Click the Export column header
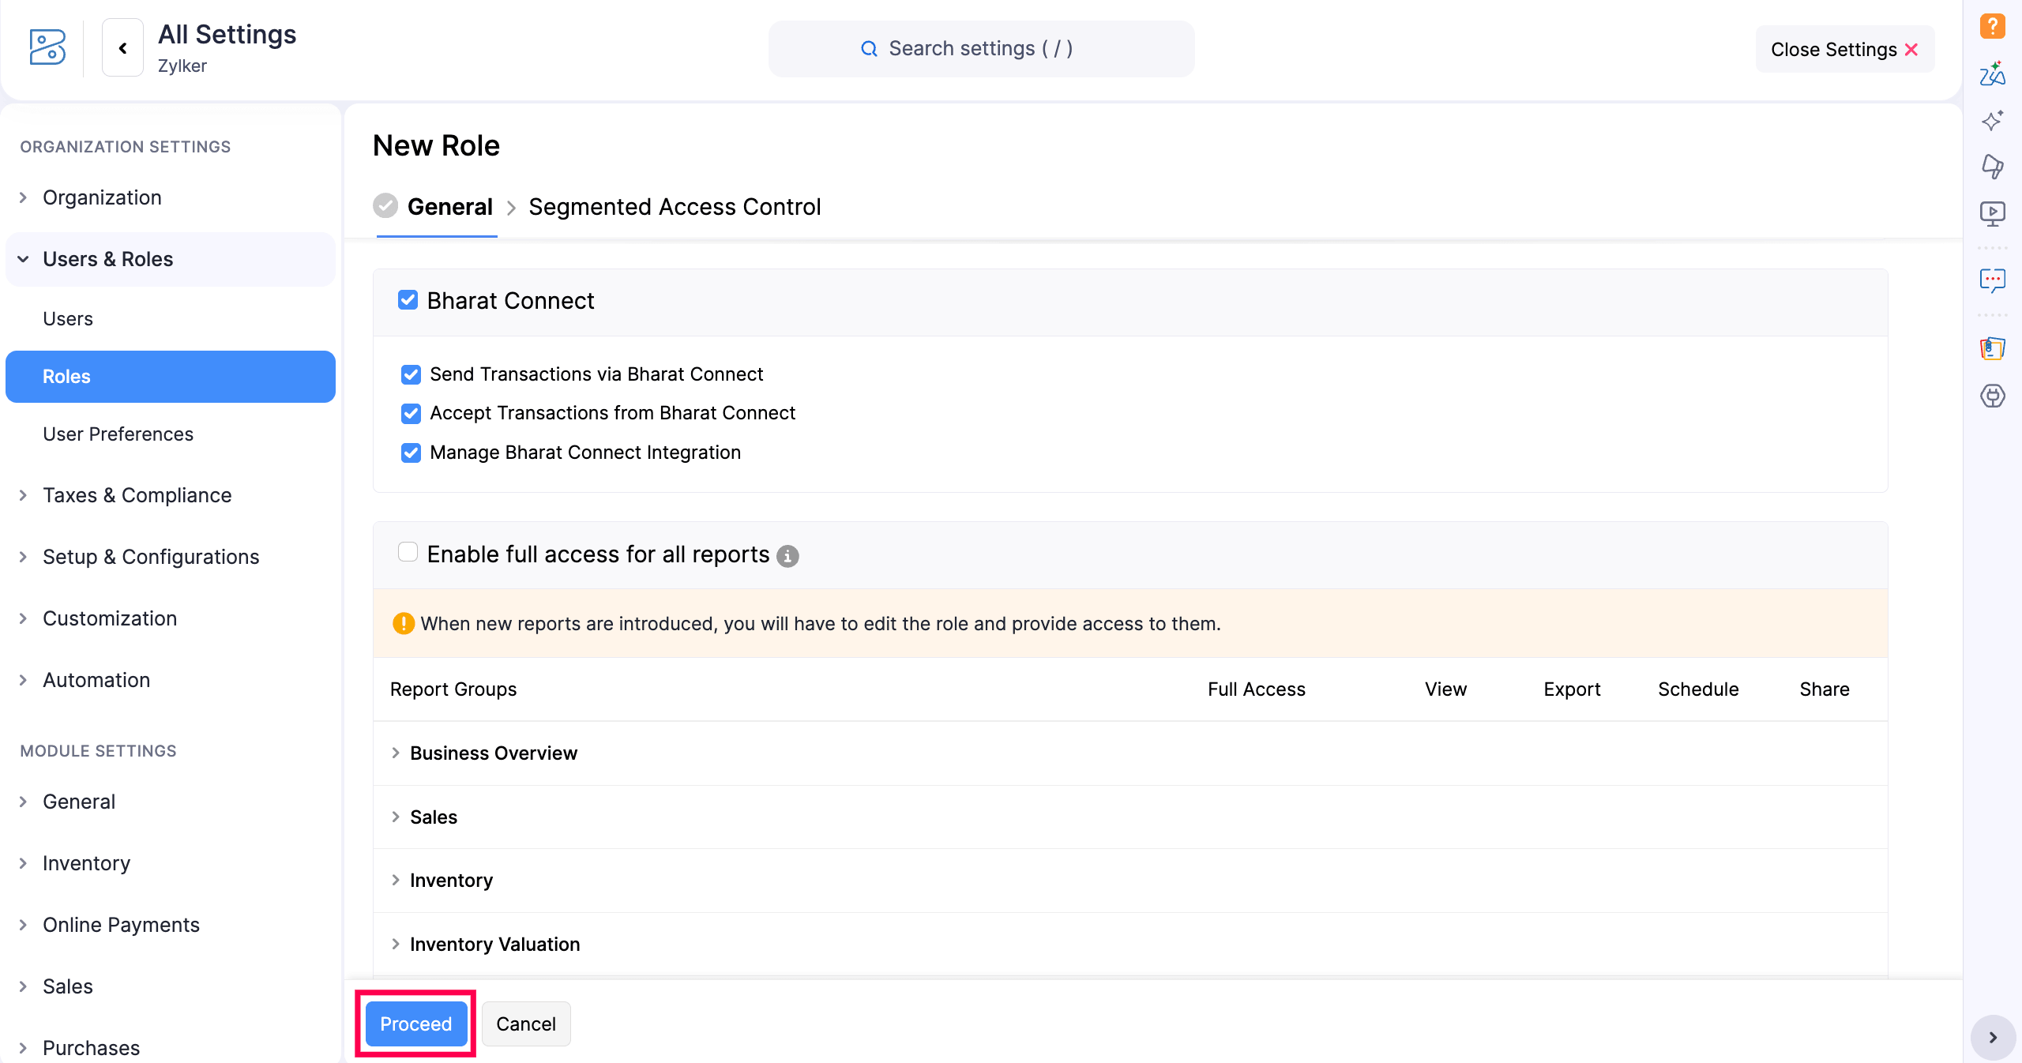This screenshot has height=1063, width=2022. (x=1572, y=689)
